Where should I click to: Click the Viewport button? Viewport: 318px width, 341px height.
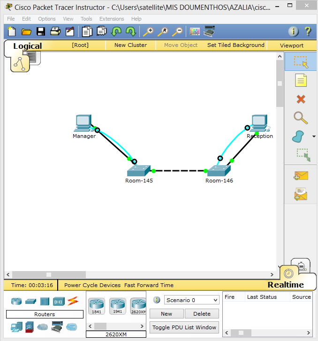(291, 45)
